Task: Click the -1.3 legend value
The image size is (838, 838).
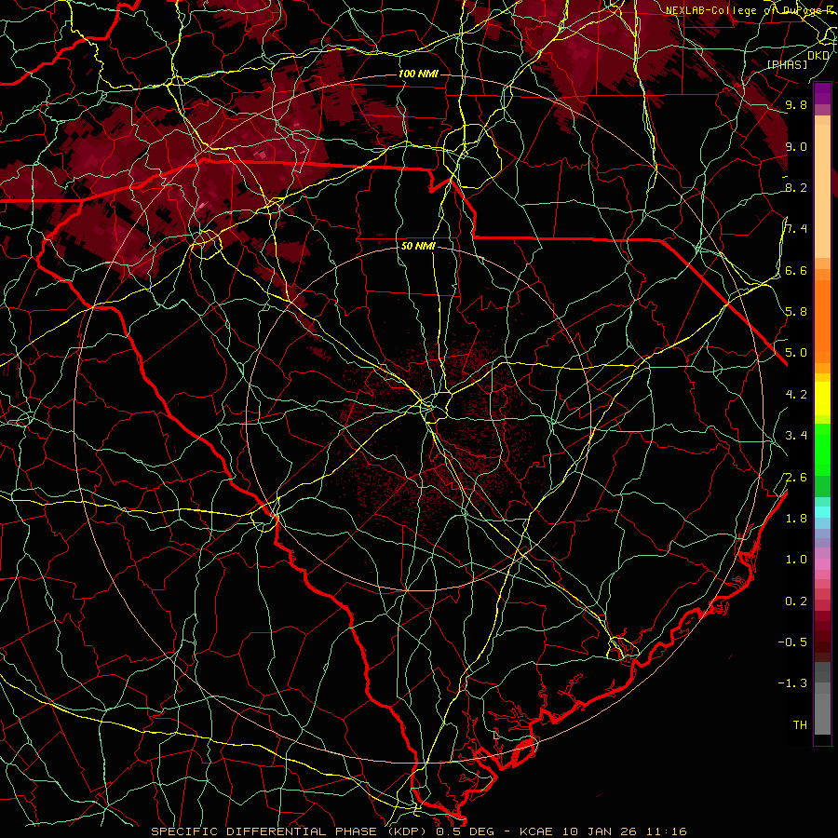Action: click(x=792, y=683)
